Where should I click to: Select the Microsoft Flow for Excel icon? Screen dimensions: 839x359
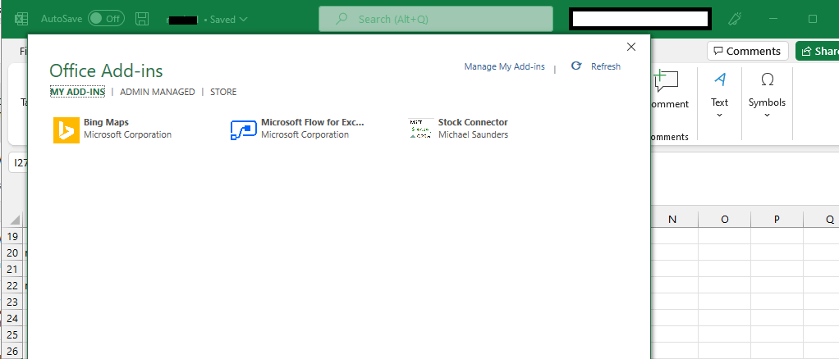click(244, 130)
